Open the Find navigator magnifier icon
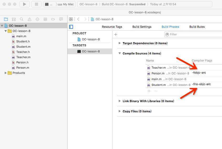 pyautogui.click(x=22, y=19)
